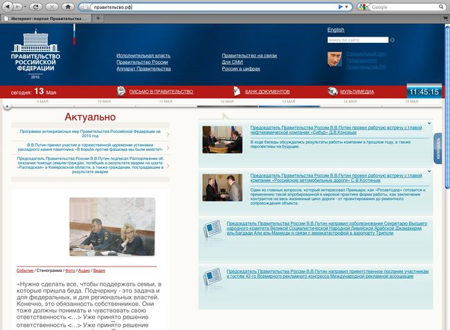The width and height of the screenshot is (450, 330).
Task: Click the timeline left scroll arrow
Action: (7, 107)
